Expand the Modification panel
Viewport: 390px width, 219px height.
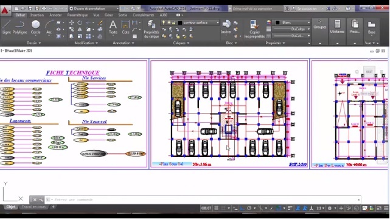pos(86,43)
